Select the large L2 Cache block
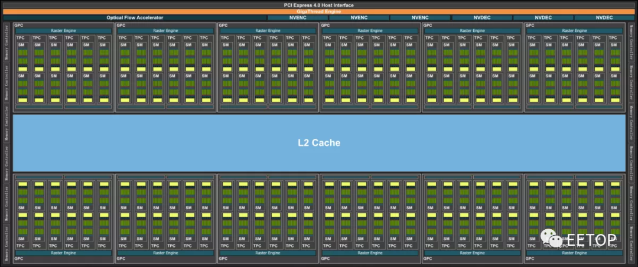 (x=319, y=143)
